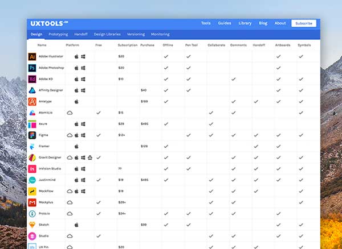This screenshot has width=342, height=249.
Task: Click the $169 purchase price for Antetype
Action: (x=144, y=102)
